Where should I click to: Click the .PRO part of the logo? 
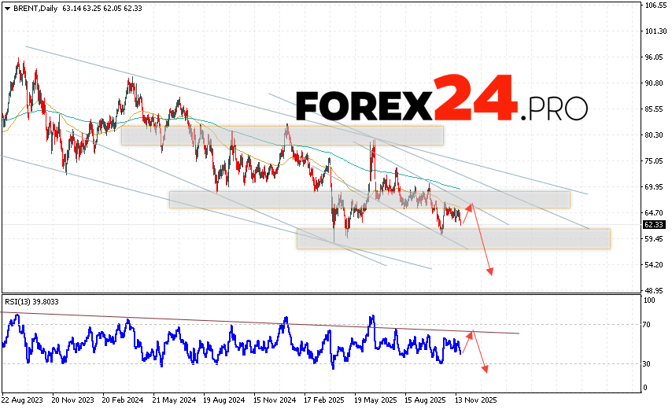click(555, 109)
